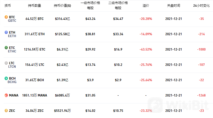Click the blue ETH coin icon
The width and height of the screenshot is (213, 118).
point(6,32)
